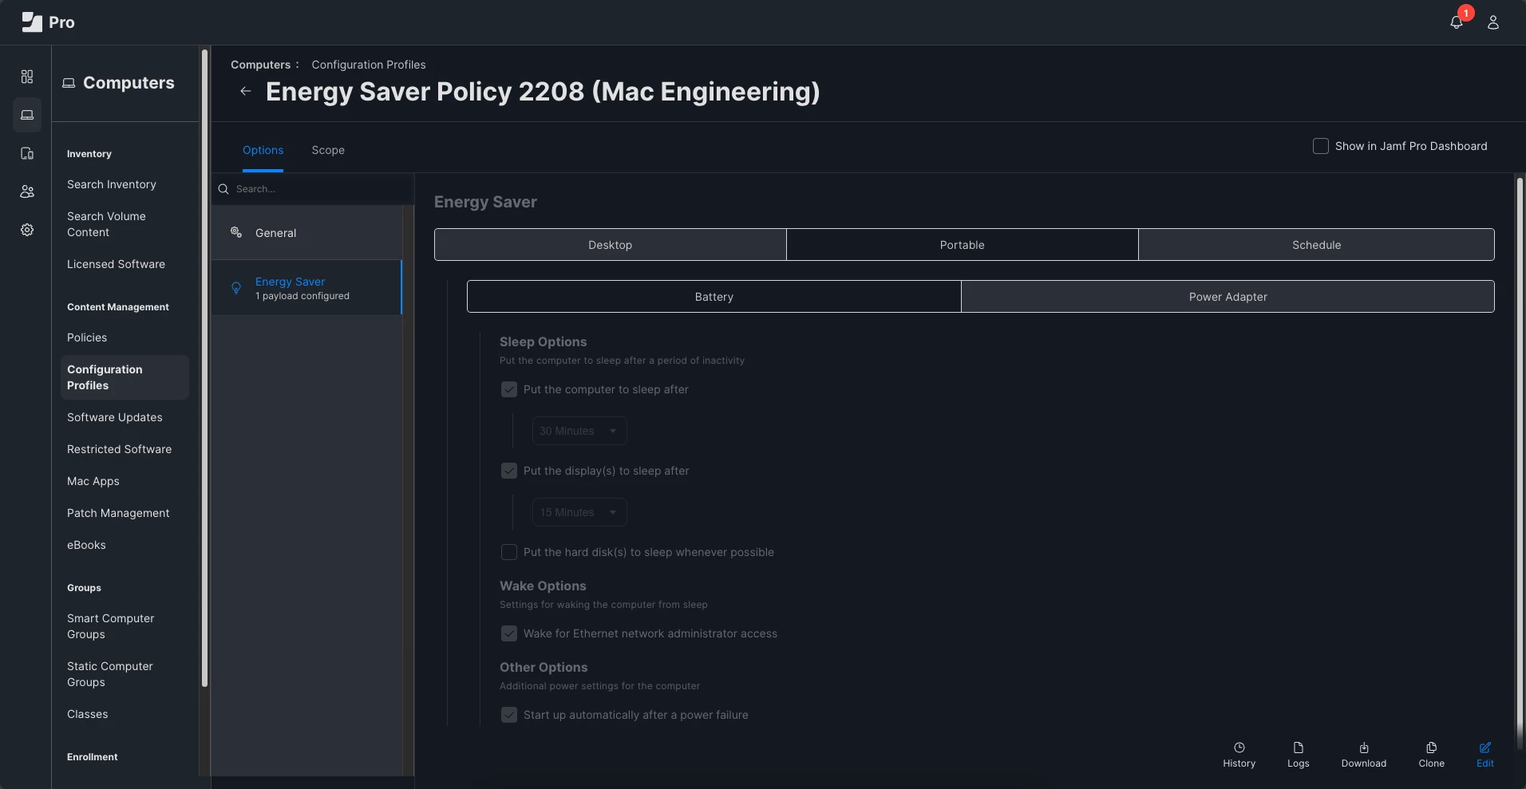The height and width of the screenshot is (789, 1526).
Task: Open Software Updates
Action: [x=115, y=417]
